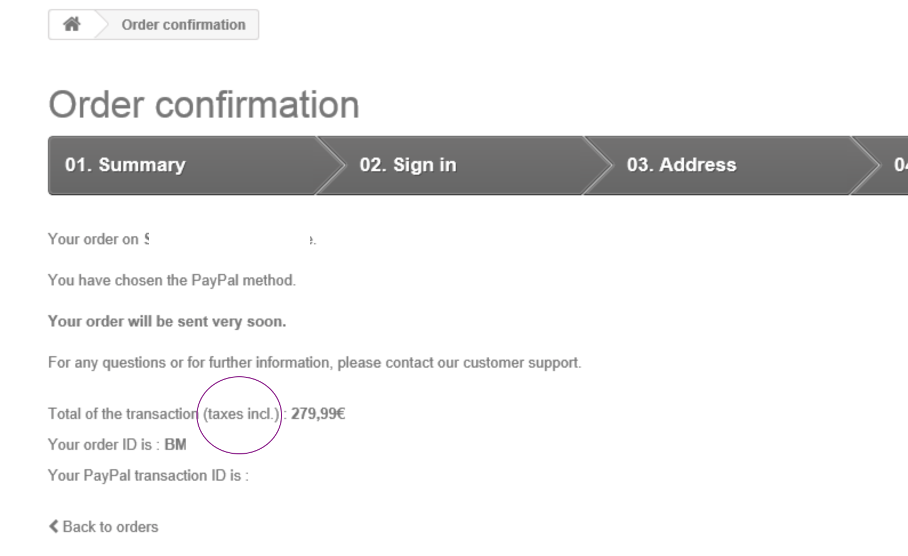The width and height of the screenshot is (908, 556).
Task: Click the PayPal method chosen message
Action: click(x=172, y=280)
